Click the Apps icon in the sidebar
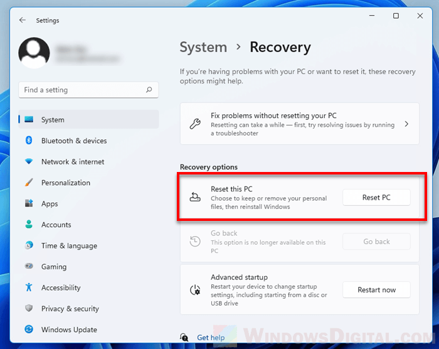The image size is (439, 349). (x=29, y=203)
